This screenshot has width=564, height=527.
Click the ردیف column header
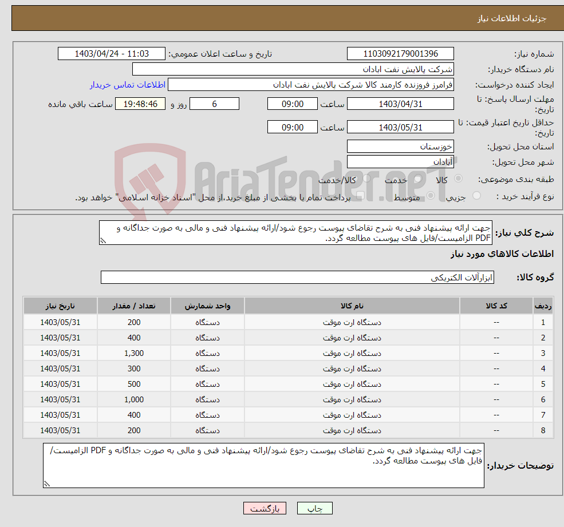tap(543, 306)
